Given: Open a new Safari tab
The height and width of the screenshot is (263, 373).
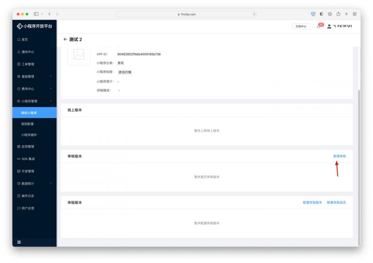Looking at the screenshot, I should pos(347,14).
